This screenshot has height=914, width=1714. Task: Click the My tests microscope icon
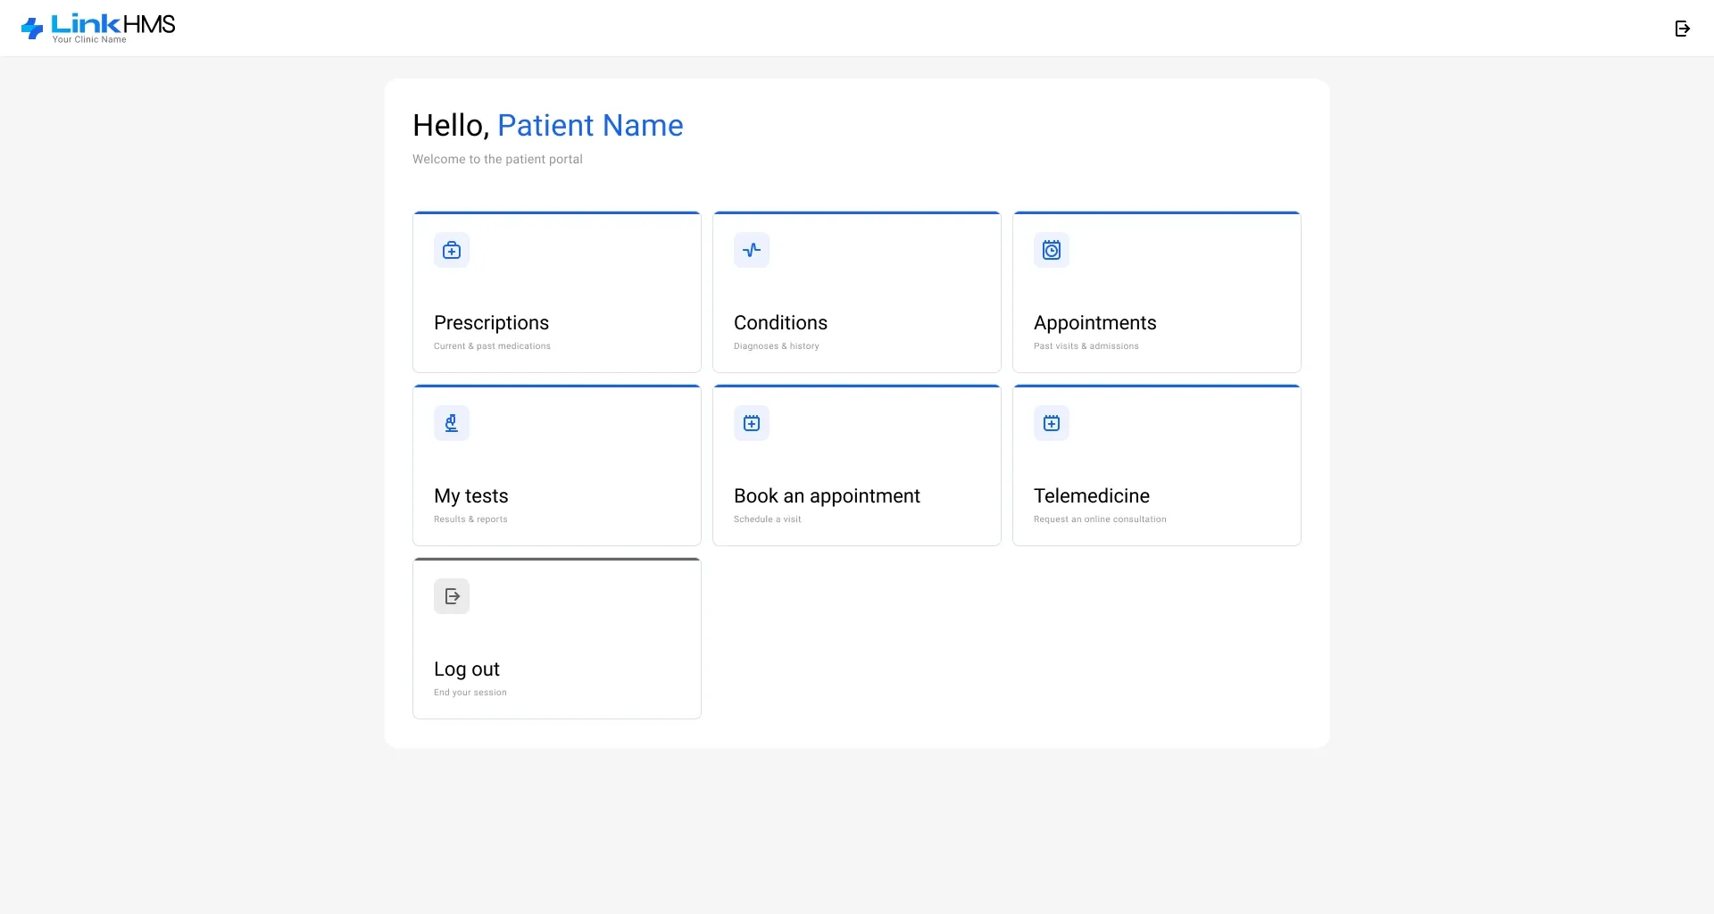(452, 423)
